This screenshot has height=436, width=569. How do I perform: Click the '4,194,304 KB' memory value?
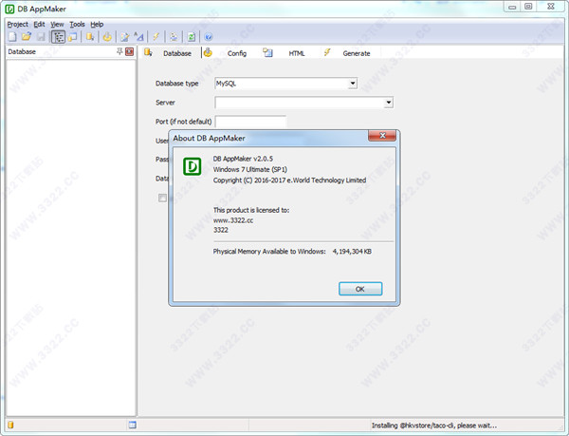tap(352, 252)
